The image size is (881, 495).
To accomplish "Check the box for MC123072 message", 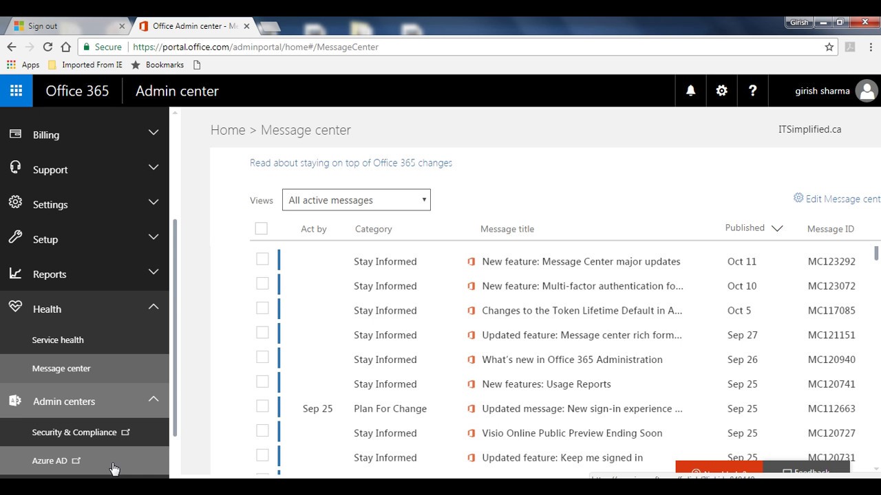I will [262, 283].
